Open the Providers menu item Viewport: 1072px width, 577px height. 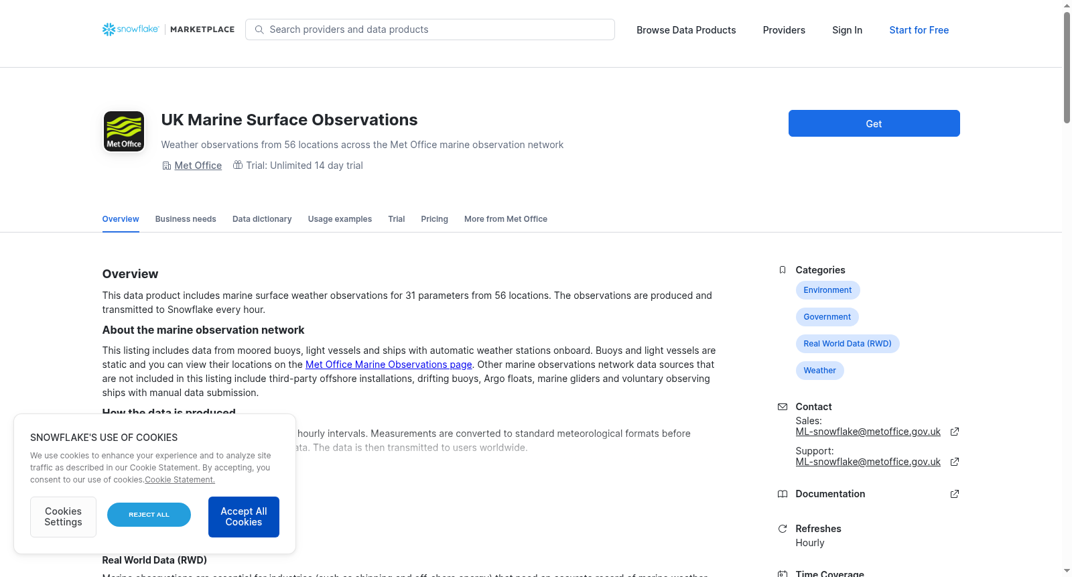point(784,30)
